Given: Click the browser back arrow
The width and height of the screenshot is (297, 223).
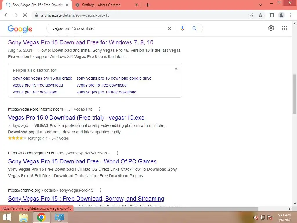Looking at the screenshot, I should pos(6,15).
